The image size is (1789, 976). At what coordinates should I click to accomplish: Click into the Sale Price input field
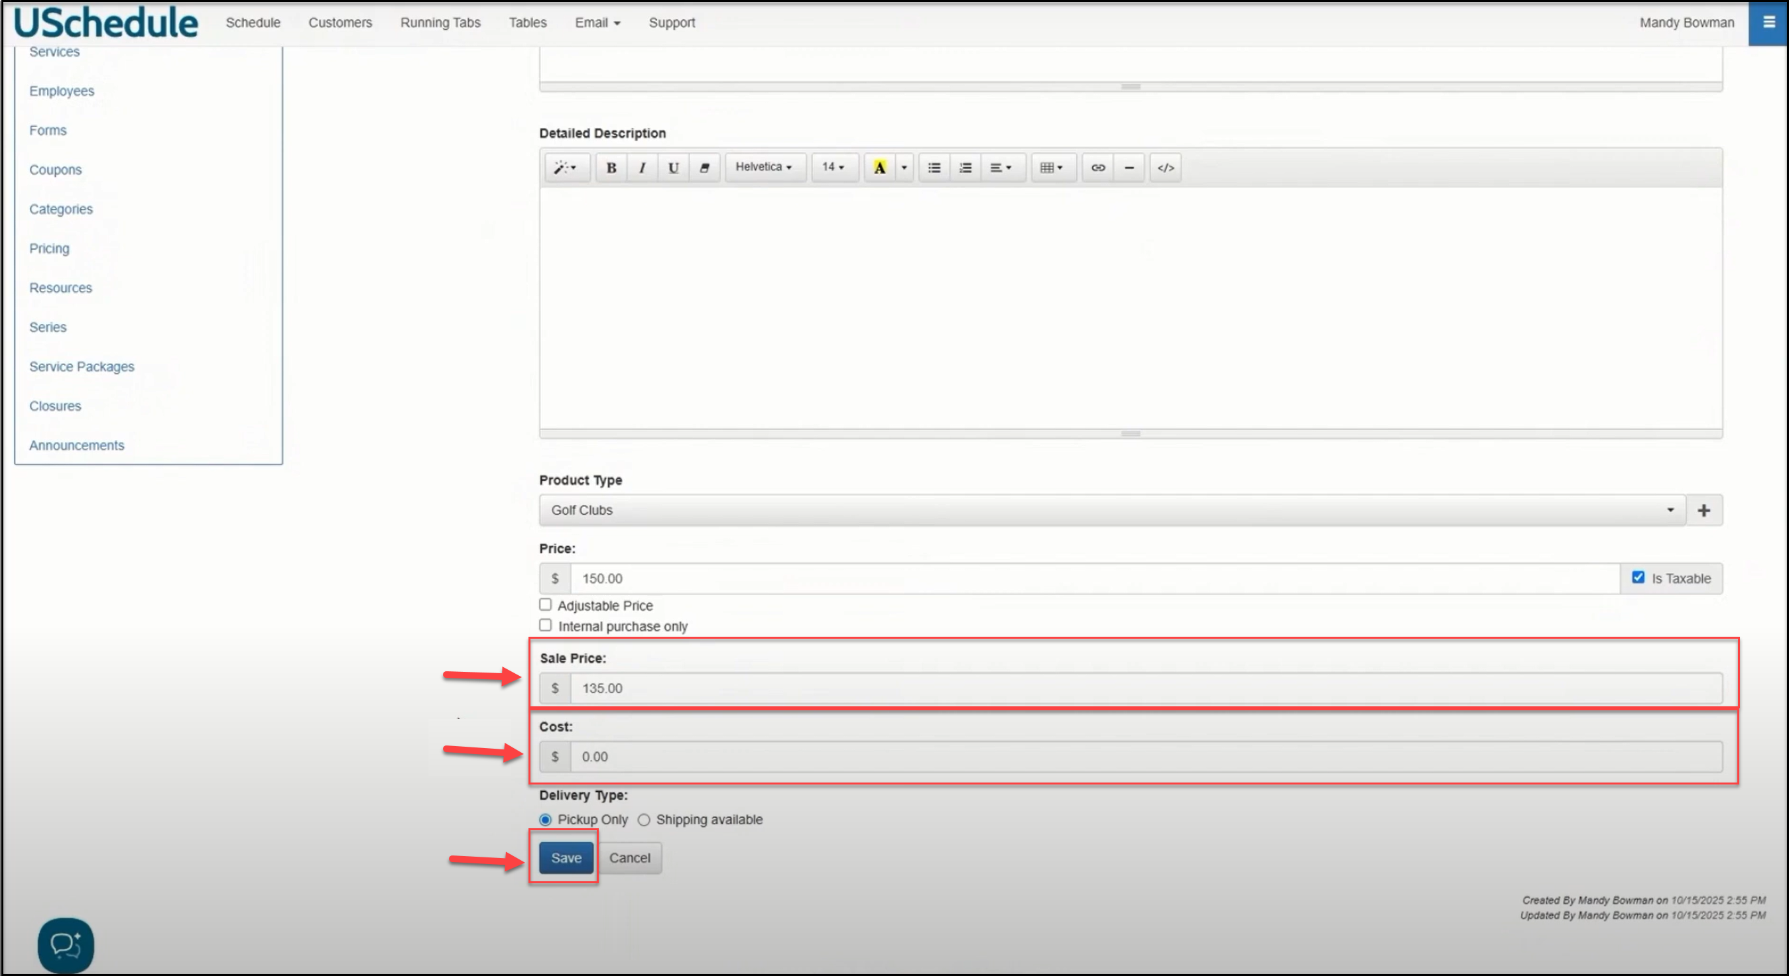click(x=1146, y=688)
